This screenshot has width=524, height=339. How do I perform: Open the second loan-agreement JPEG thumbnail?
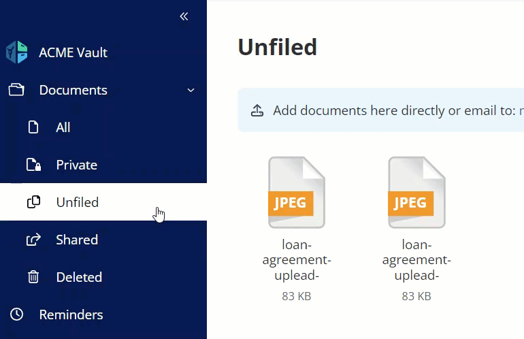tap(416, 193)
